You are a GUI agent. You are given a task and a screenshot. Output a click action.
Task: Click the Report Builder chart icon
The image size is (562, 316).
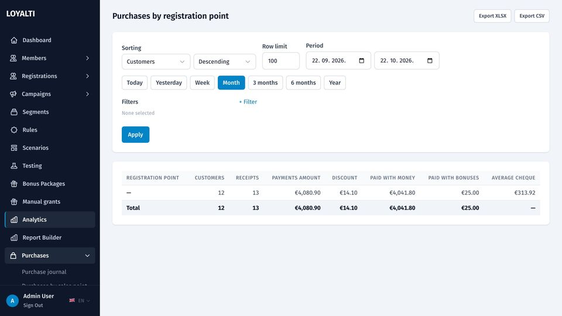[14, 238]
